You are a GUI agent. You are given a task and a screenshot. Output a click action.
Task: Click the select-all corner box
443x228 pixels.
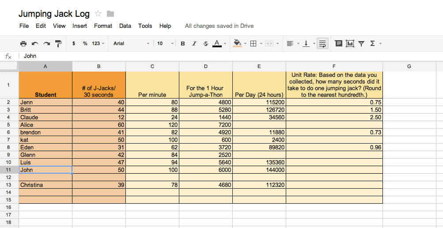9,66
